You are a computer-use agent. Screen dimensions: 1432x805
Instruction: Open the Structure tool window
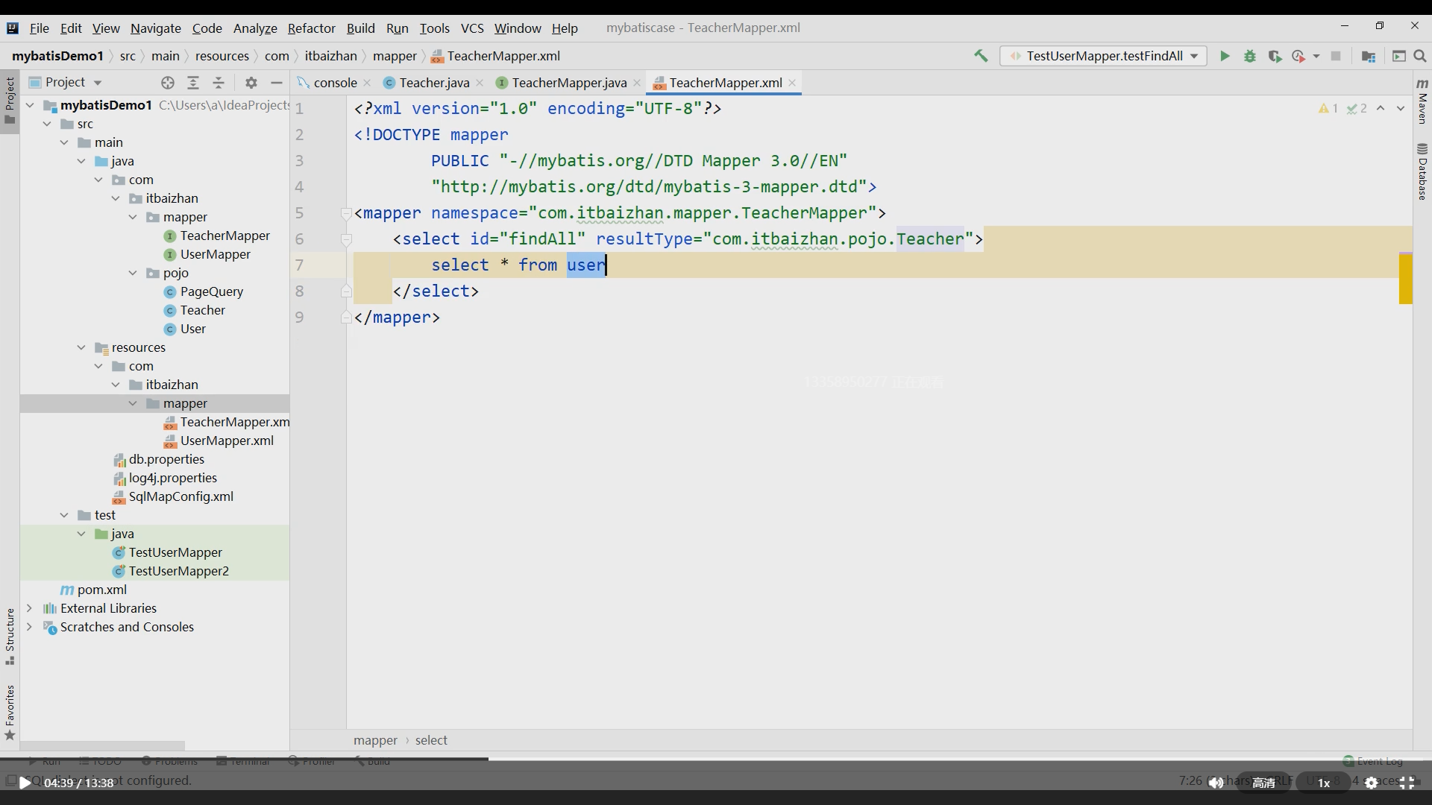[x=10, y=637]
